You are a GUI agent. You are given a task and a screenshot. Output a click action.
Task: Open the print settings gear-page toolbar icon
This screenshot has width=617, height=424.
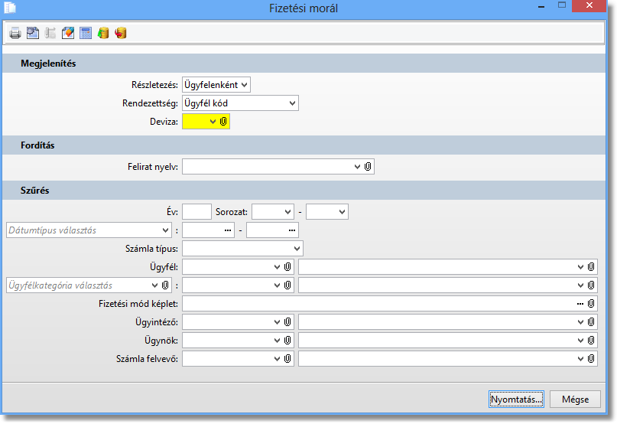point(33,33)
